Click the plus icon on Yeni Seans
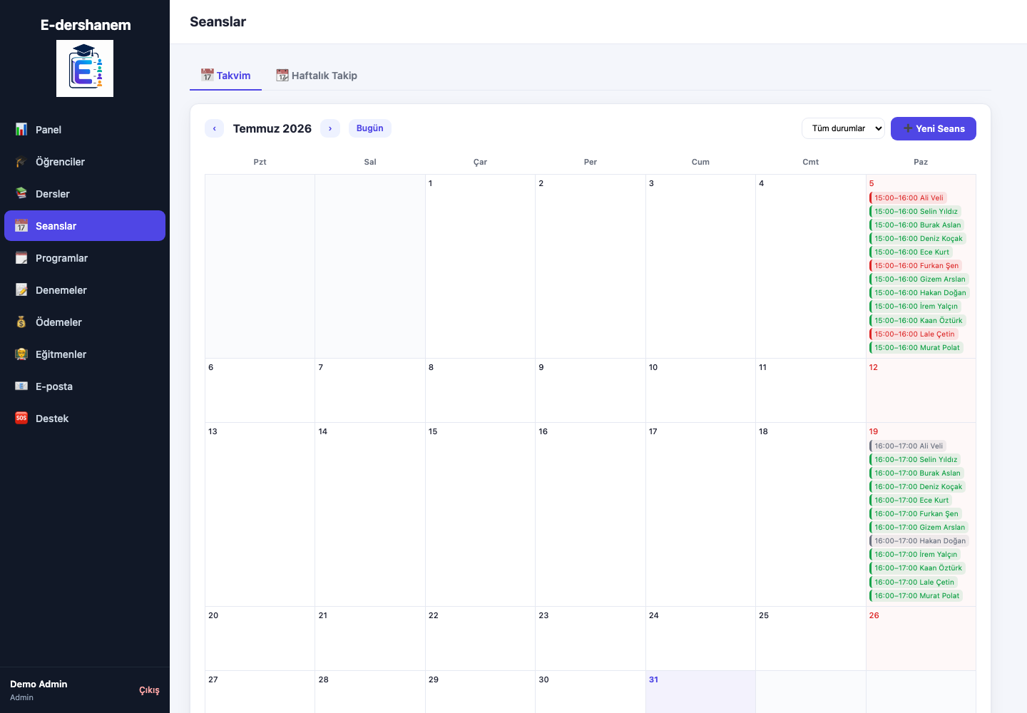 [x=908, y=128]
